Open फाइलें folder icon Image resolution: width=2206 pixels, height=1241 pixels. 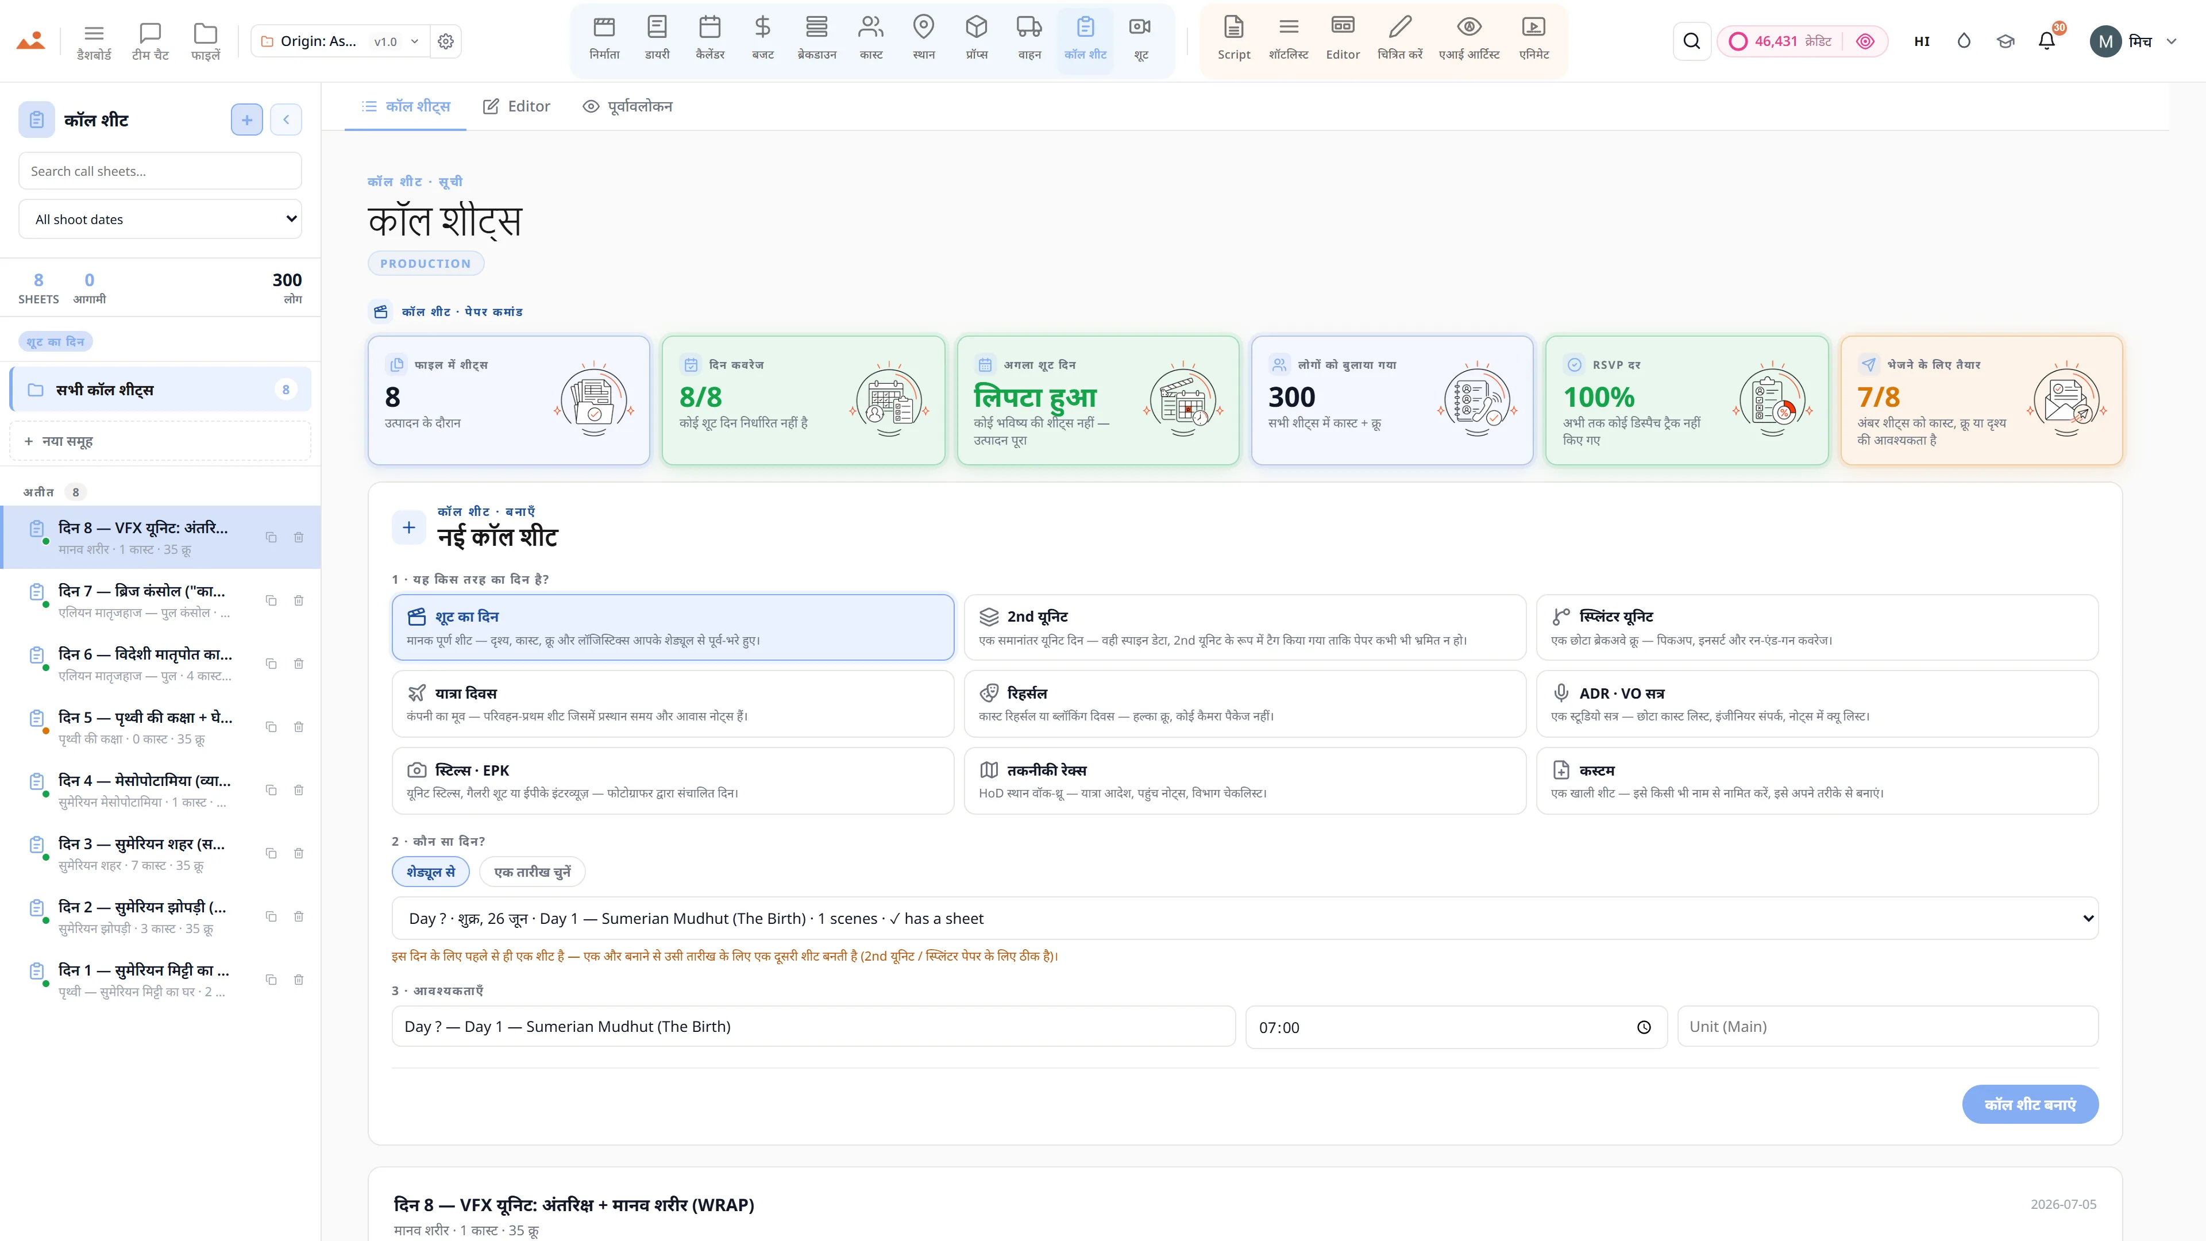point(206,41)
